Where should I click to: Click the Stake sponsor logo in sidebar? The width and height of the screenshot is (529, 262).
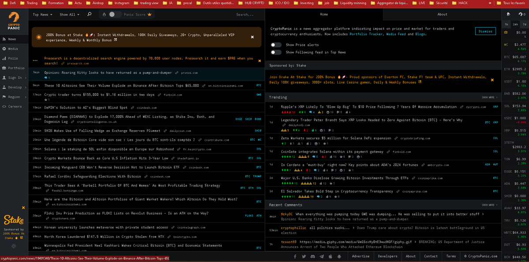(14, 219)
